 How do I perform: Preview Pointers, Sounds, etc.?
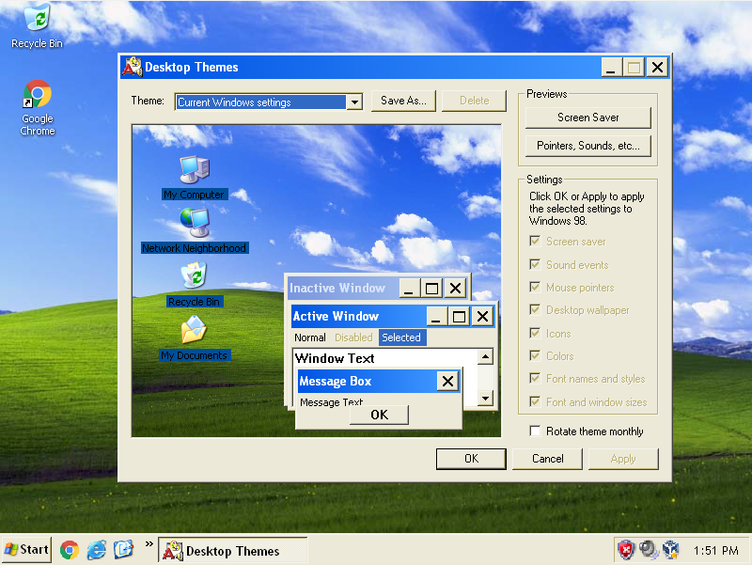click(588, 146)
